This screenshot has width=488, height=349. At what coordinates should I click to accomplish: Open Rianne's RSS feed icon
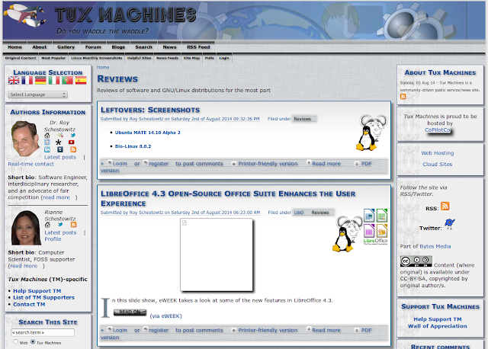[73, 225]
